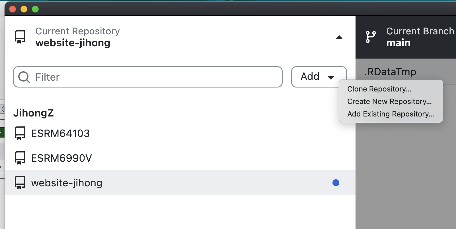This screenshot has width=456, height=229.
Task: Click the magnifying glass icon in Filter
Action: tap(24, 77)
